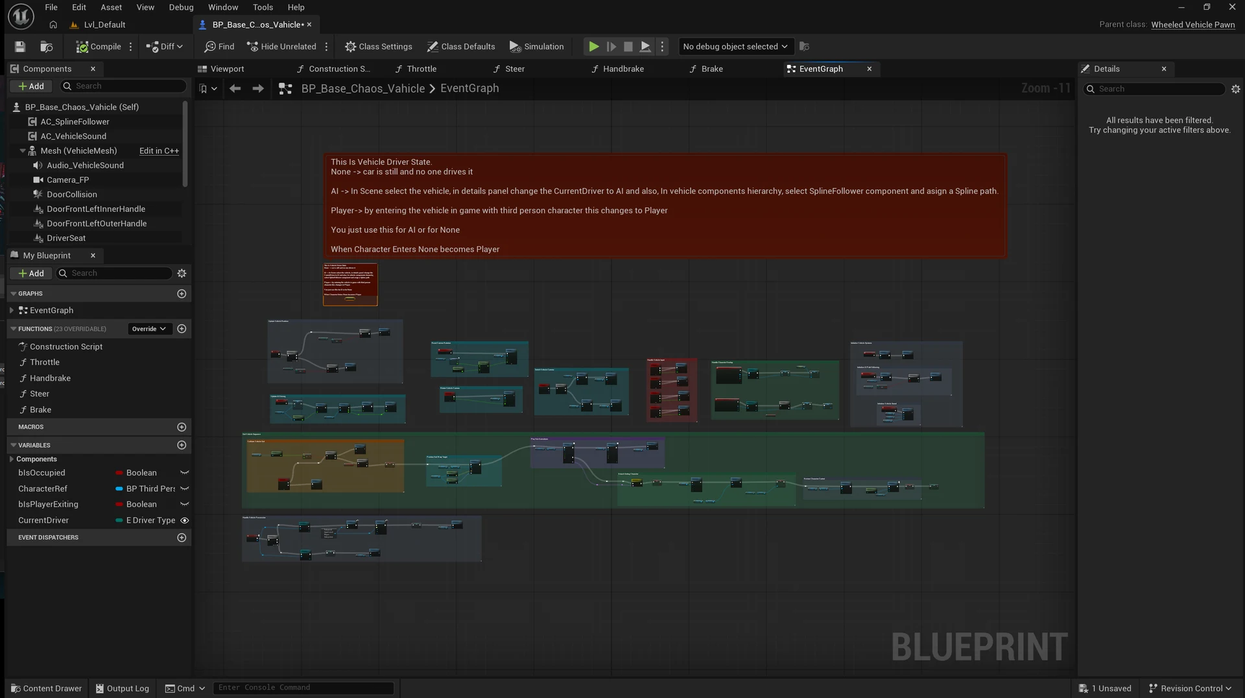1245x698 pixels.
Task: Open the function Override dropdown
Action: click(149, 329)
